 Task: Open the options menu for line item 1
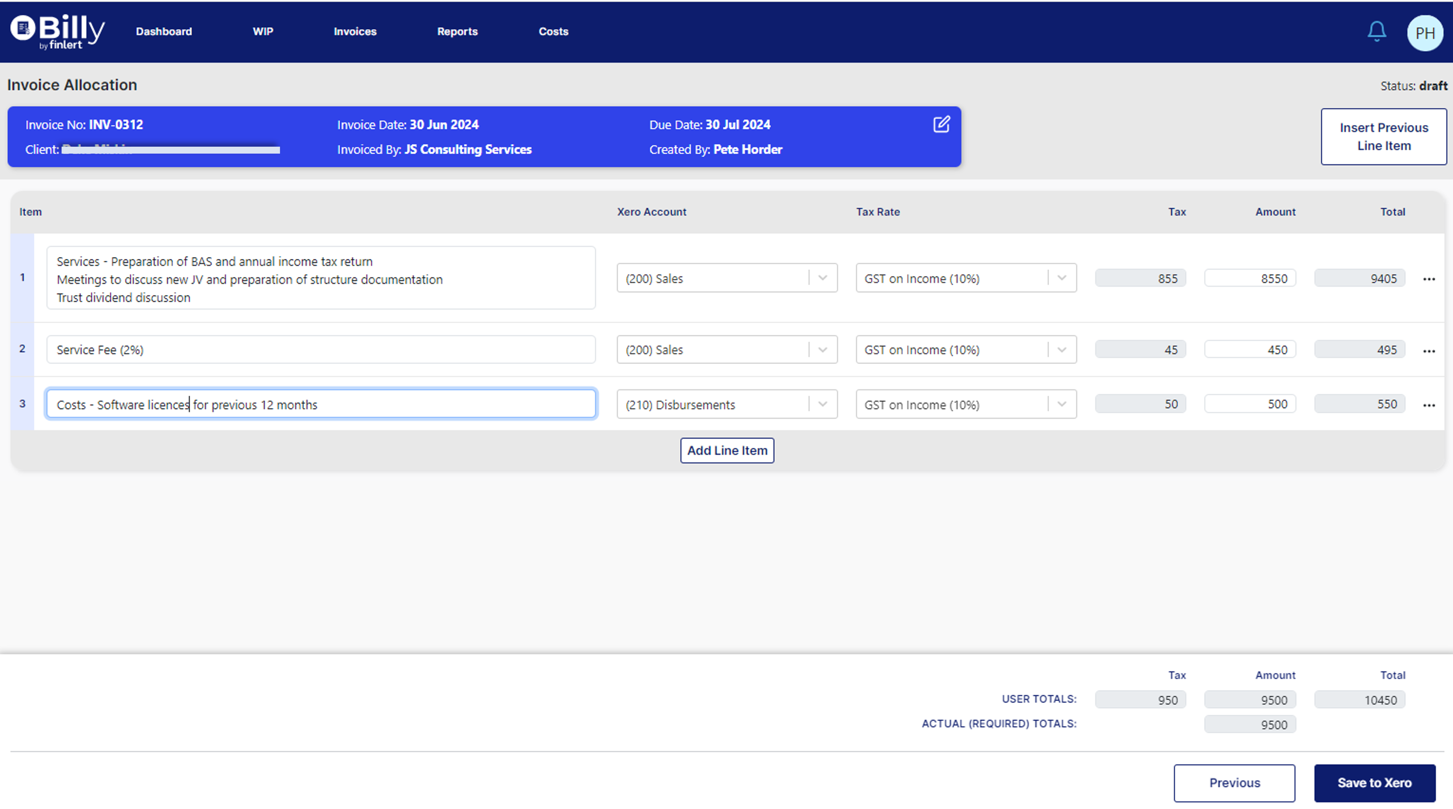pos(1429,278)
